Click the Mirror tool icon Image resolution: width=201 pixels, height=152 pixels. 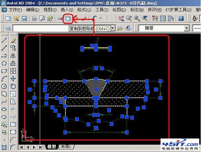click(13, 56)
